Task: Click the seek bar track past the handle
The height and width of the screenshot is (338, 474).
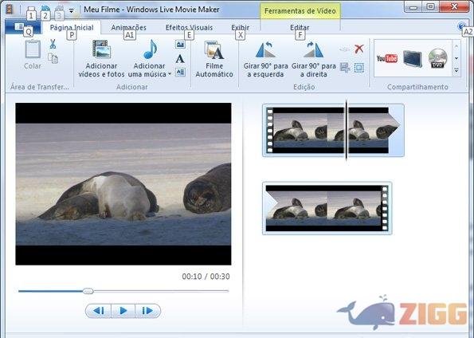Action: (161, 291)
